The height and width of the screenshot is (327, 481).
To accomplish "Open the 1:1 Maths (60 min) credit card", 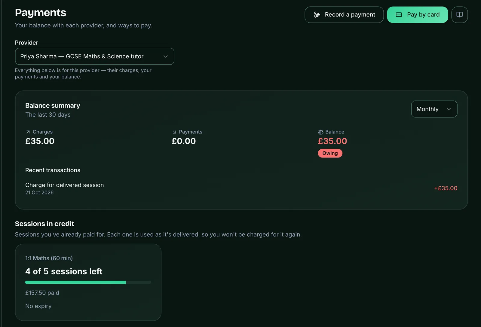I will click(x=88, y=282).
